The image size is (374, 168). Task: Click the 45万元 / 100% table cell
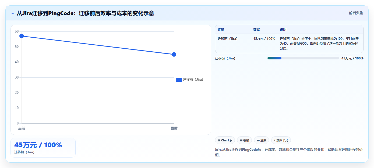click(x=264, y=39)
